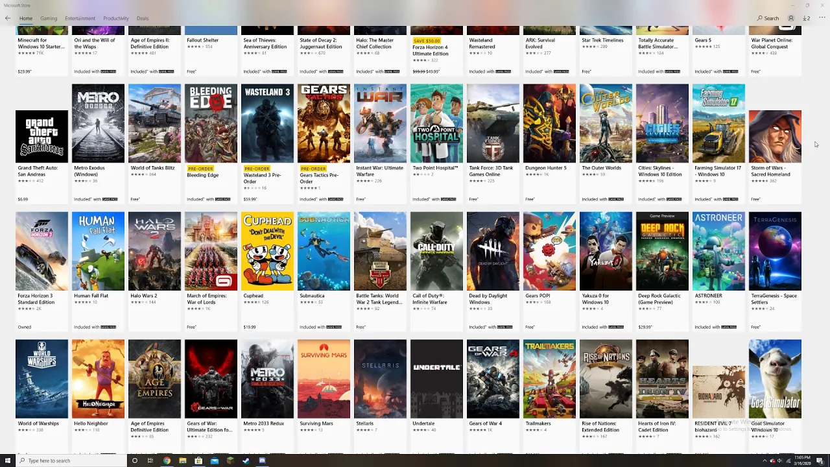Open Subnautica game cover
Screen dimensions: 830x467
click(324, 251)
